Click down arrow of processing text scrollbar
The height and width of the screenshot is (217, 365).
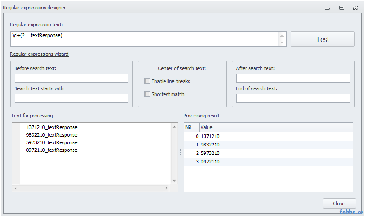pos(174,181)
